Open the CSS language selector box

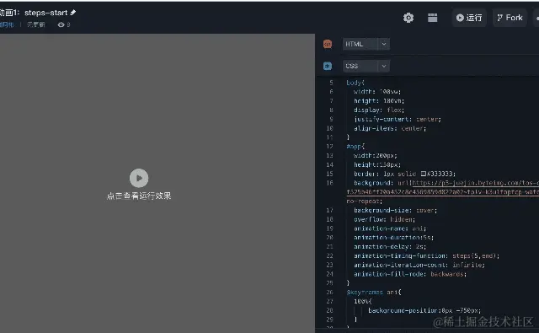click(366, 66)
